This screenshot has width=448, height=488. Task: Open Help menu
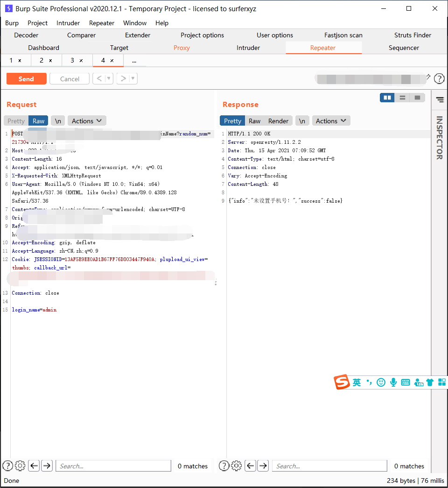[162, 23]
